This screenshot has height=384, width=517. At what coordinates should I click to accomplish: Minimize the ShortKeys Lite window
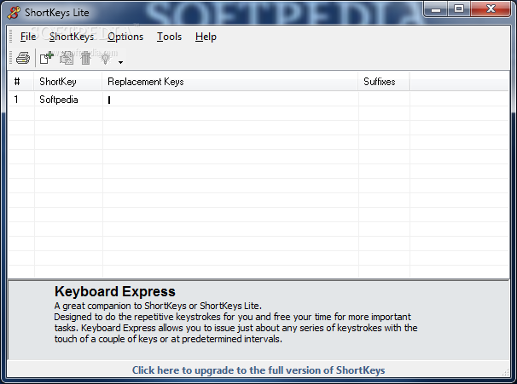(x=436, y=9)
